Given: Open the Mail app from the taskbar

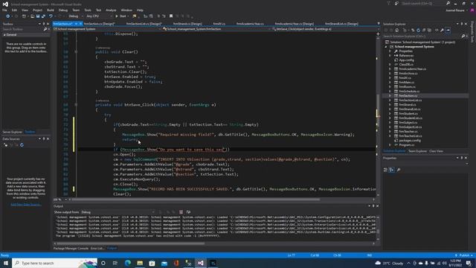Looking at the screenshot, I should click(x=164, y=263).
